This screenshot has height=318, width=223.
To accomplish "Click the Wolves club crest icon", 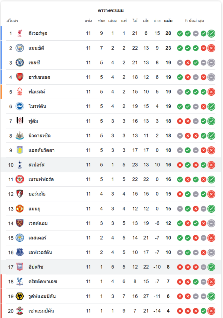I will tap(20, 296).
